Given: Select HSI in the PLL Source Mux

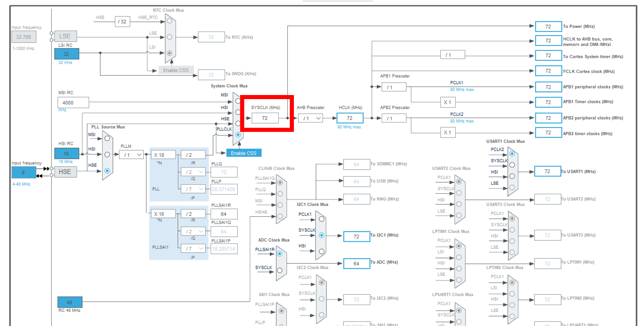Looking at the screenshot, I should (x=106, y=155).
